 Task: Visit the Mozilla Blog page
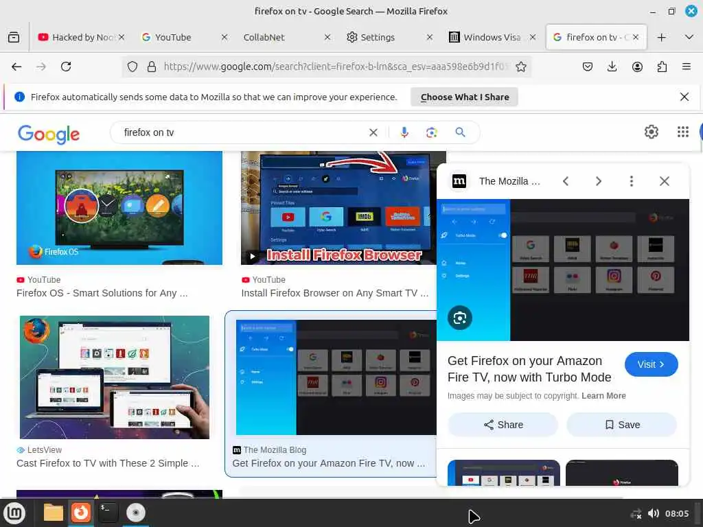tap(651, 364)
